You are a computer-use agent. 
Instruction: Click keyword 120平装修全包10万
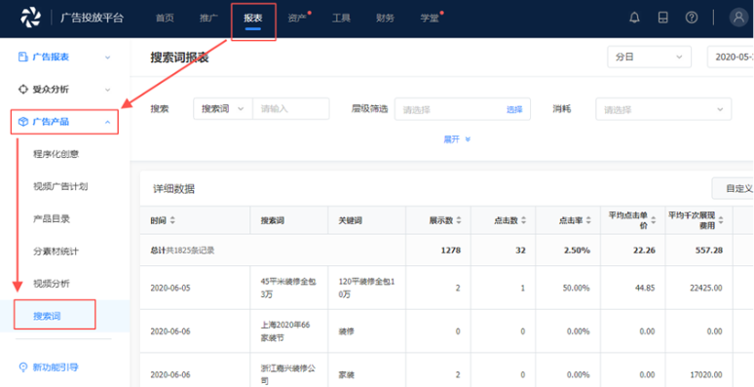[366, 288]
